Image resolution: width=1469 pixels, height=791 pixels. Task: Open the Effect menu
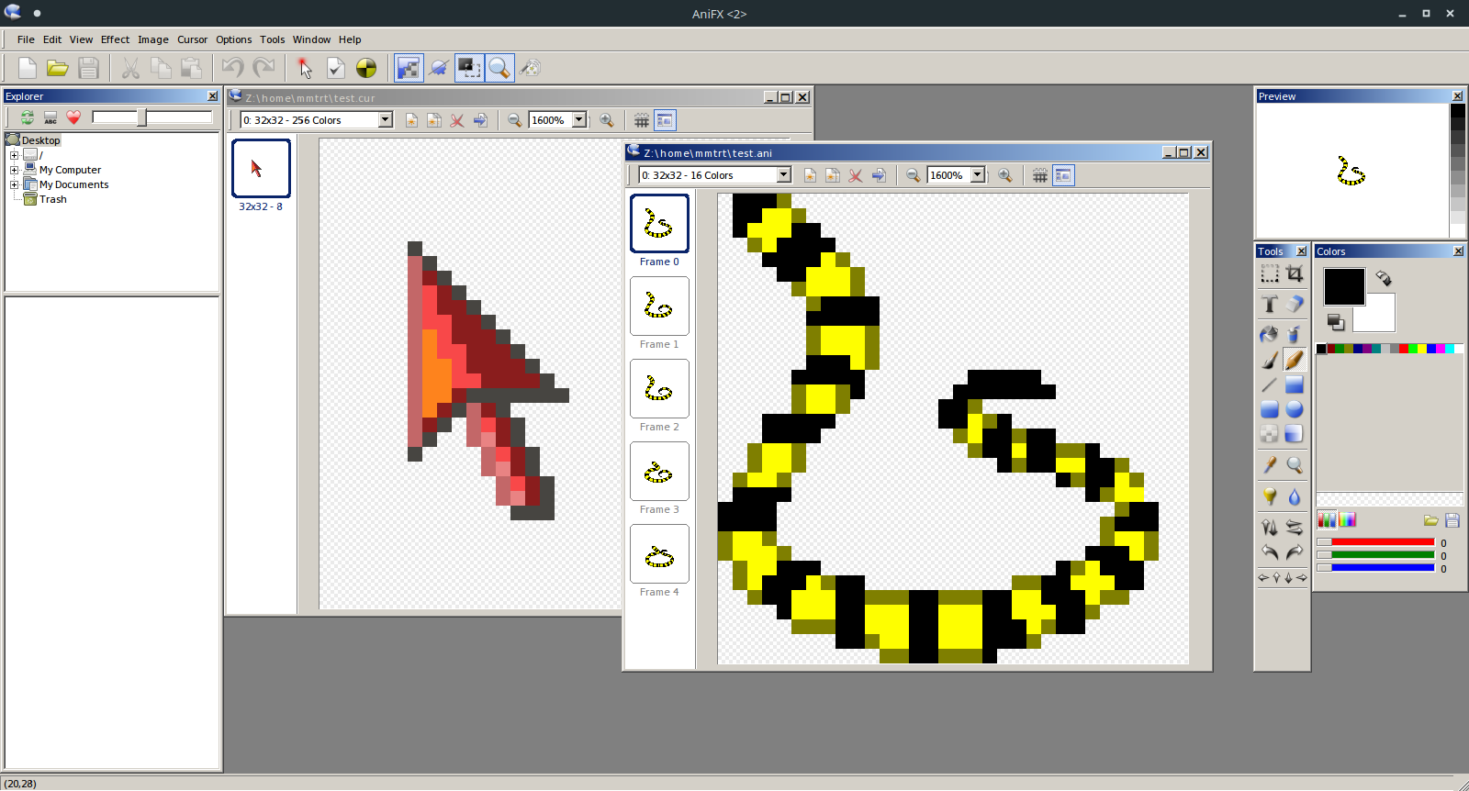point(115,39)
